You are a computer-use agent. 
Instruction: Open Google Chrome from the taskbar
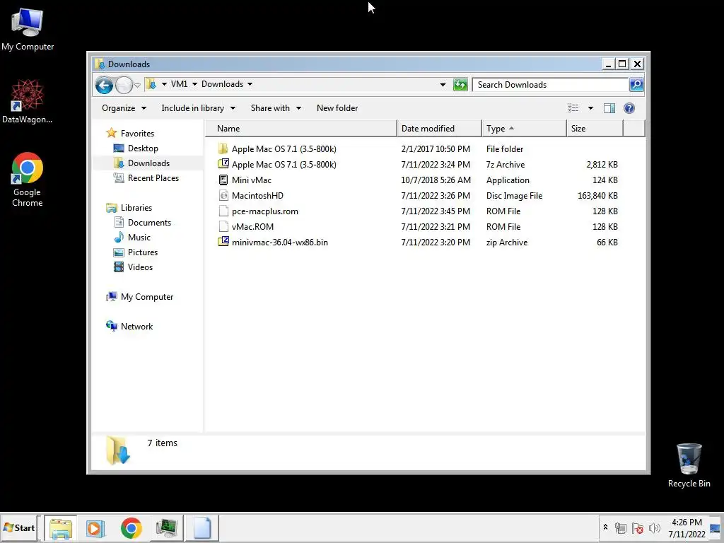(132, 527)
